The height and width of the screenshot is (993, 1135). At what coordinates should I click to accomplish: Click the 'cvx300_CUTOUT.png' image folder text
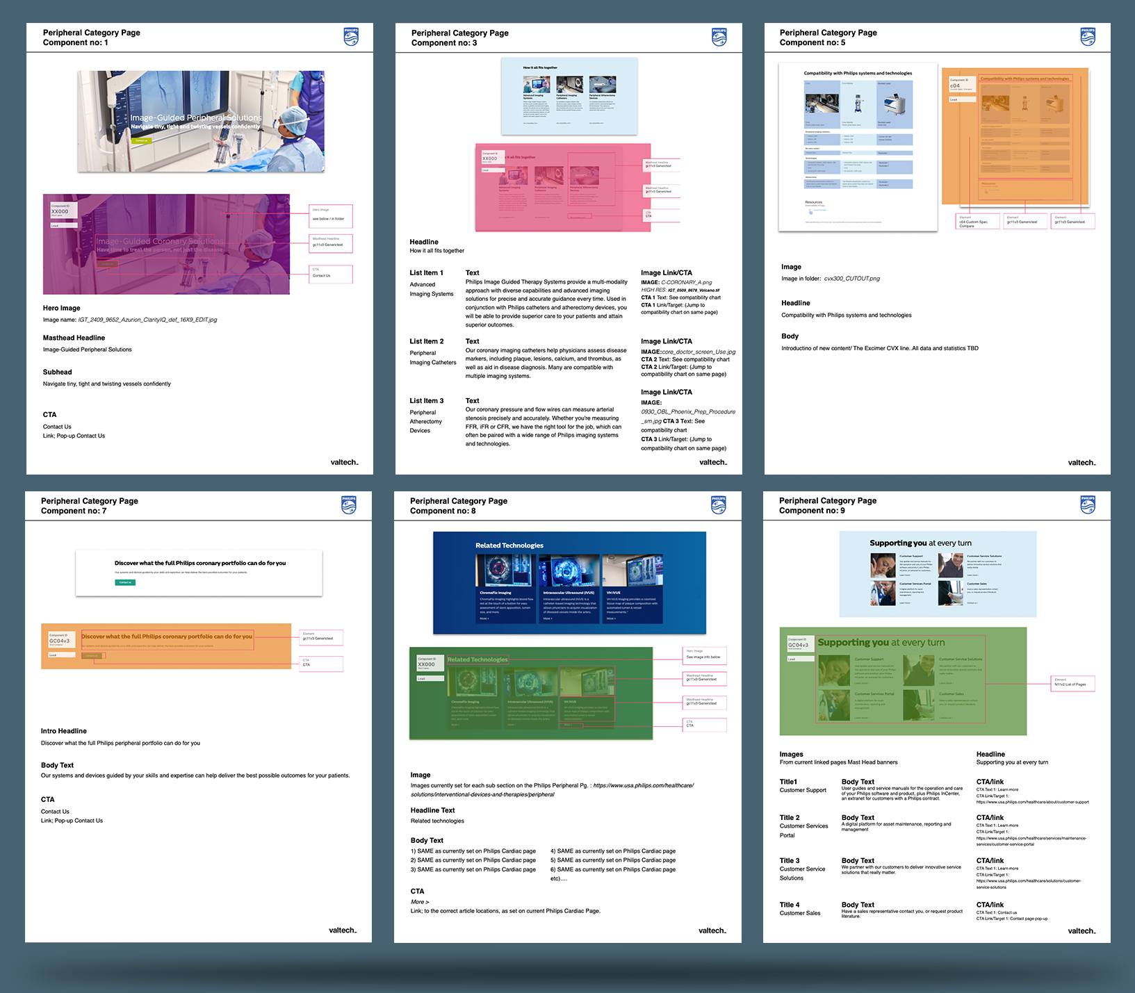point(851,279)
